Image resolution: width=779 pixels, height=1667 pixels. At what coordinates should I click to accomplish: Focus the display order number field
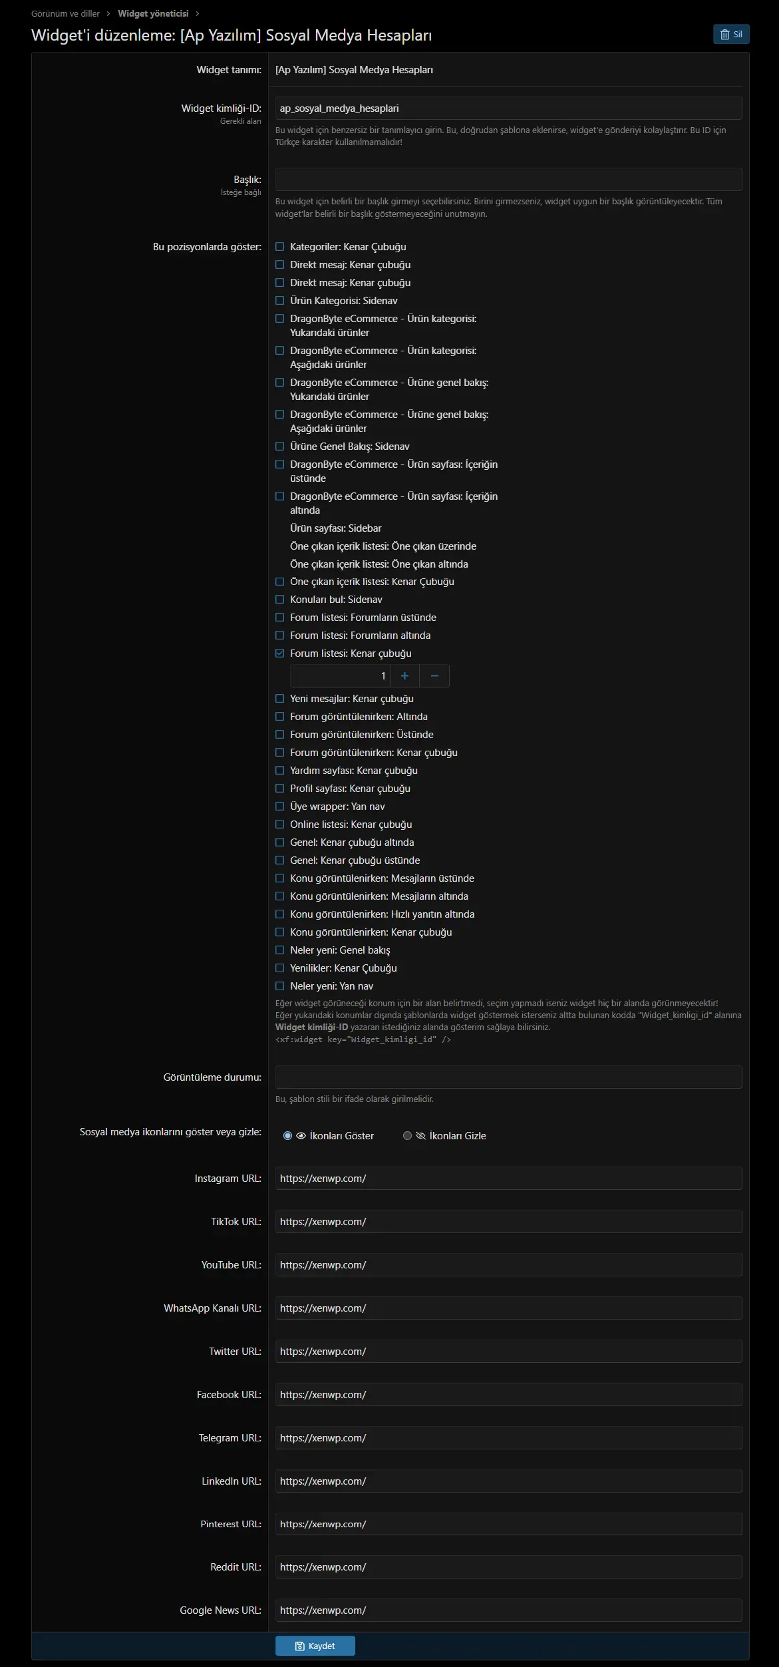340,675
